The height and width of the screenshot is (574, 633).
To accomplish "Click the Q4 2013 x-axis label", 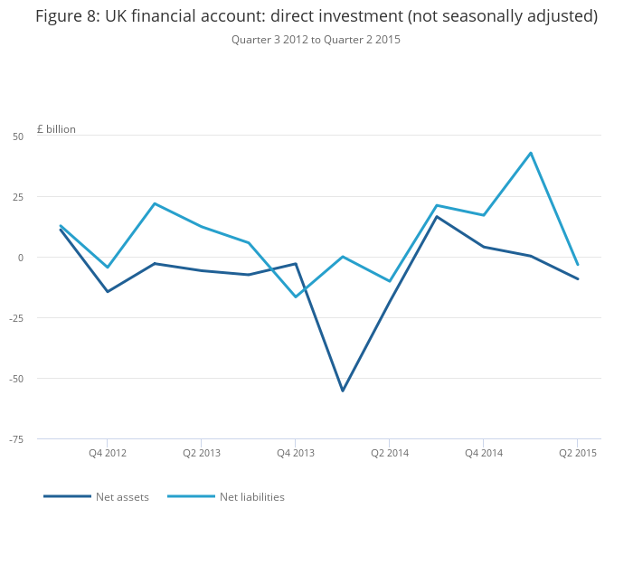I will pos(296,453).
